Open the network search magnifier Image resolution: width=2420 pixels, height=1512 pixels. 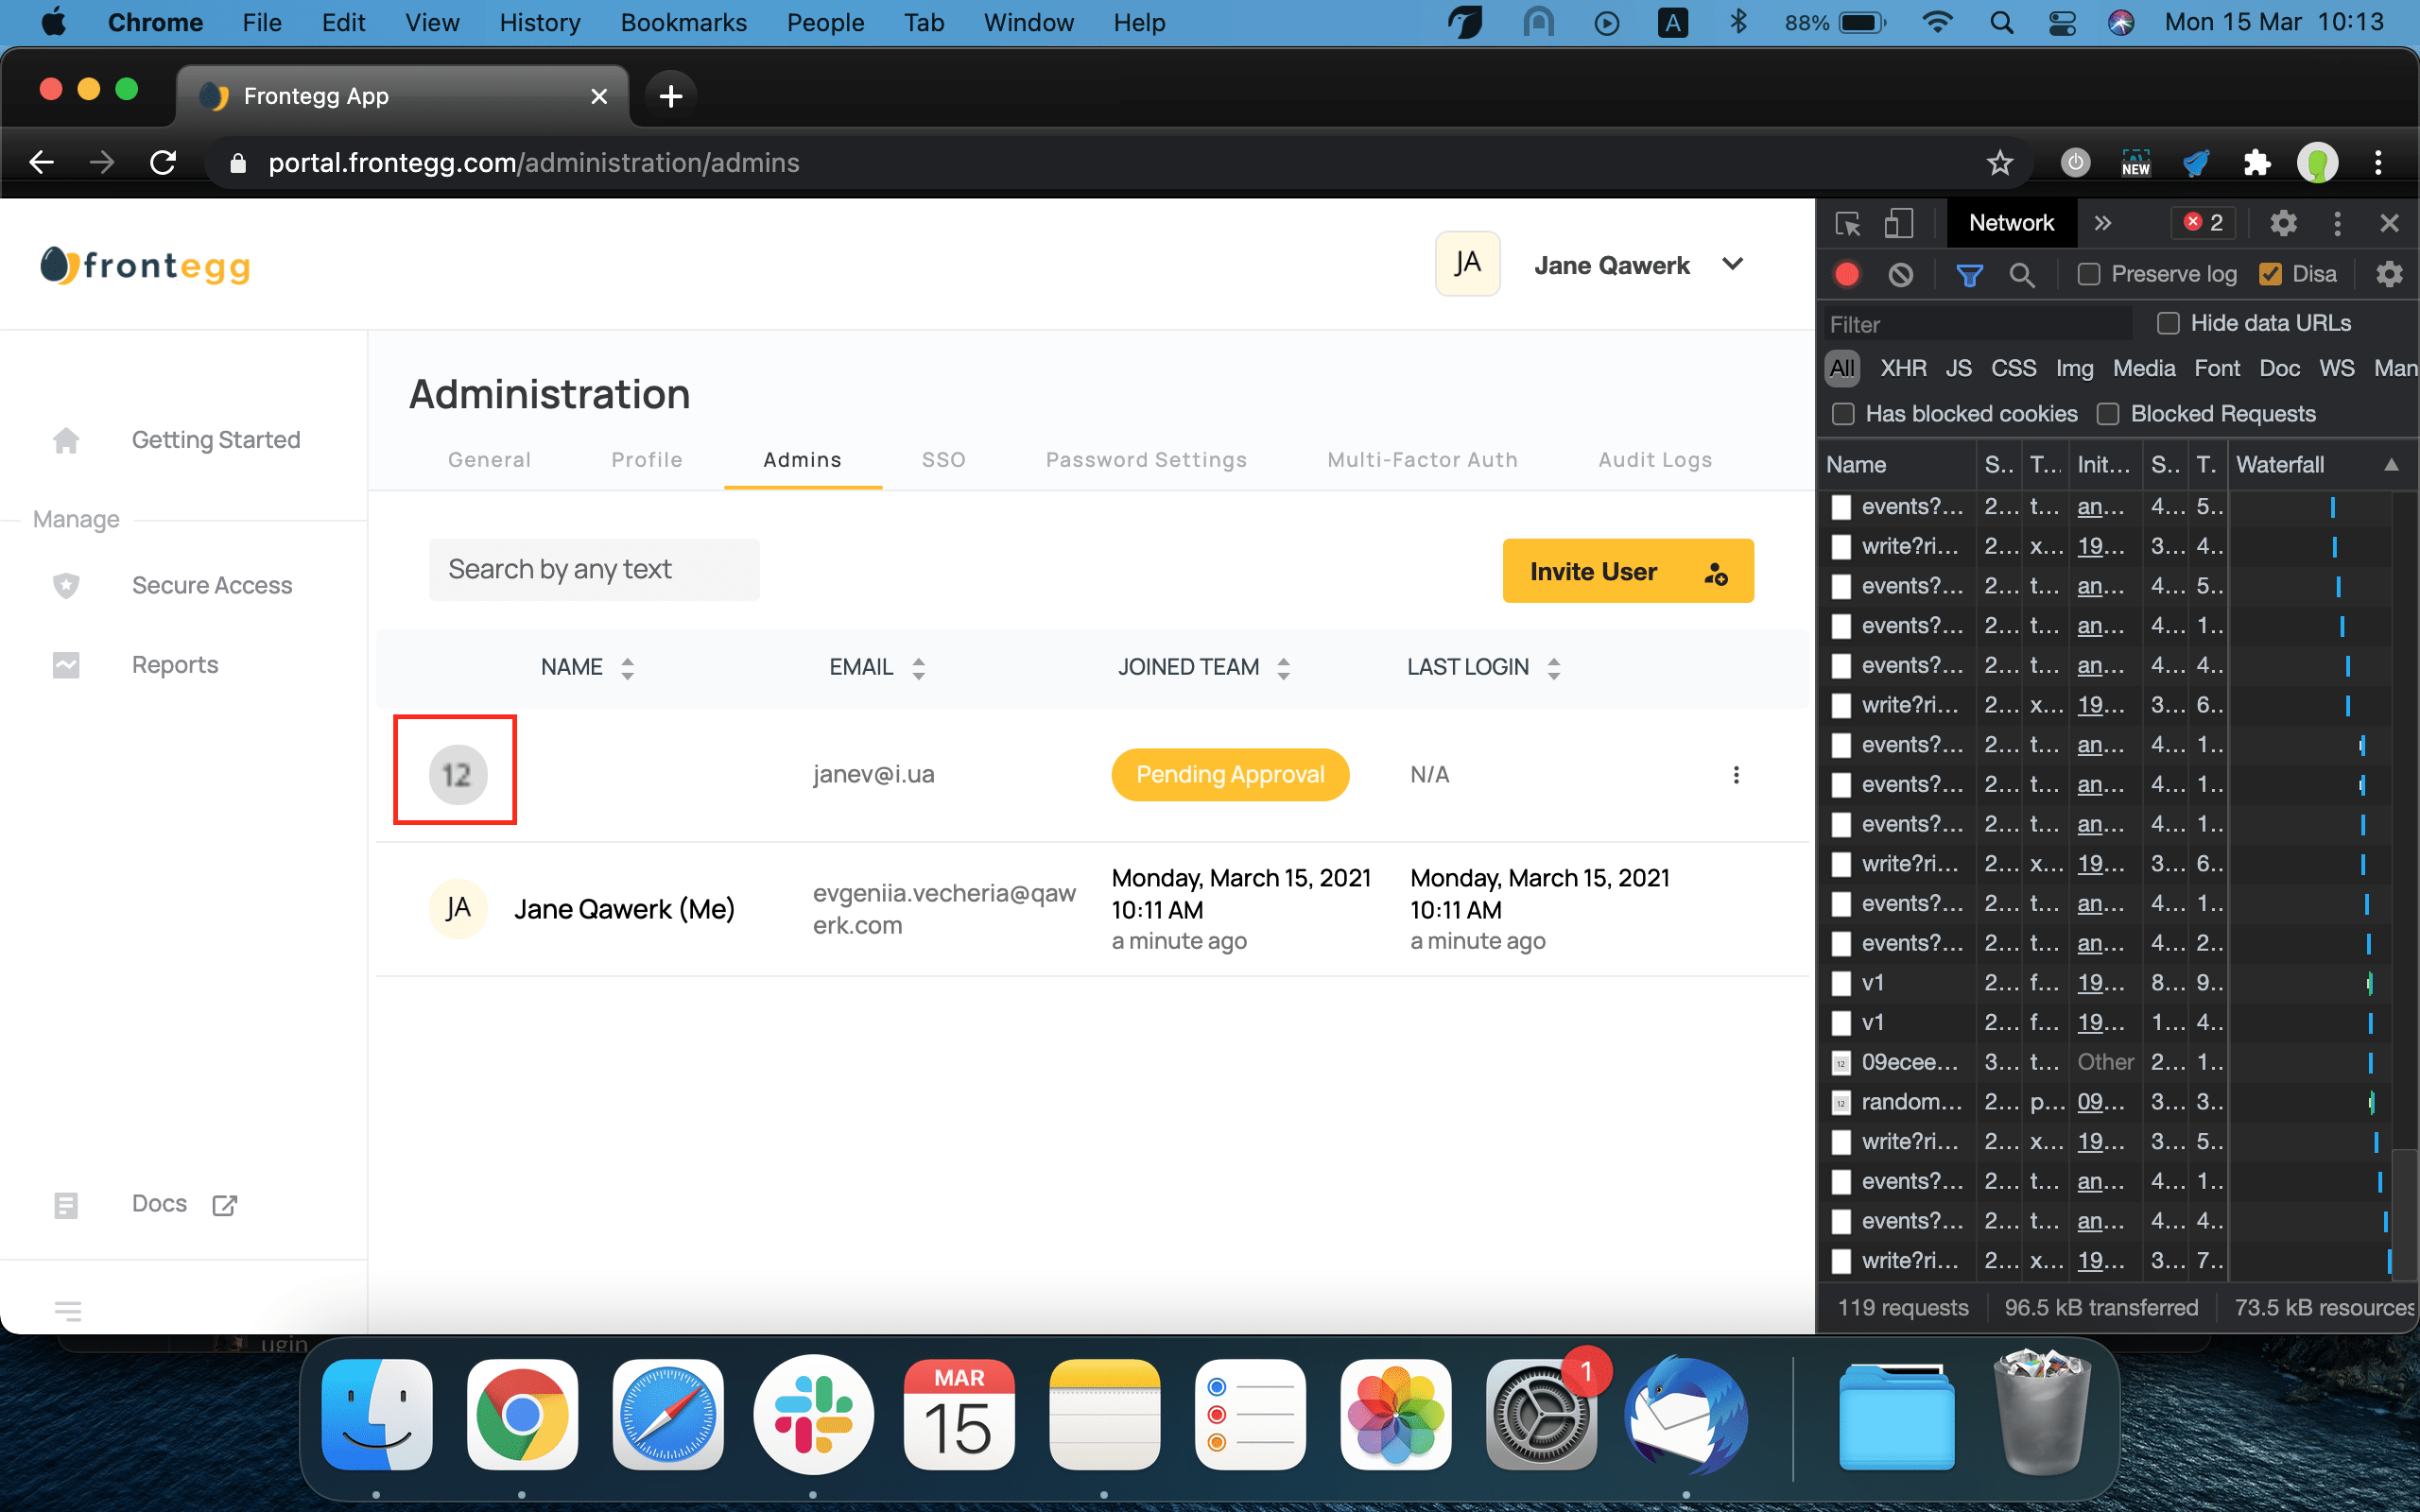(x=2022, y=274)
